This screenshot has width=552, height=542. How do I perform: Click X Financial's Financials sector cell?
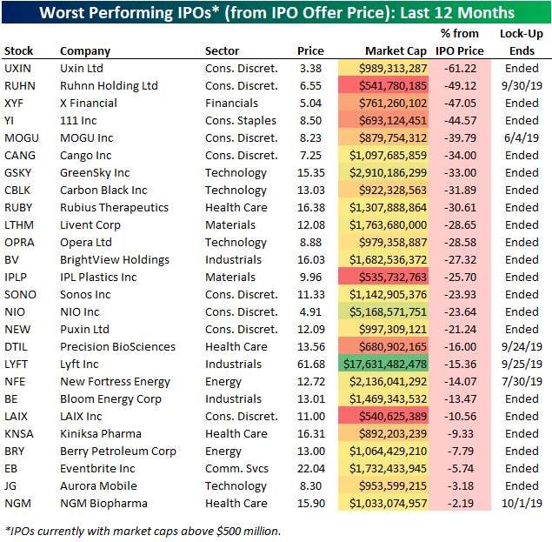[231, 104]
